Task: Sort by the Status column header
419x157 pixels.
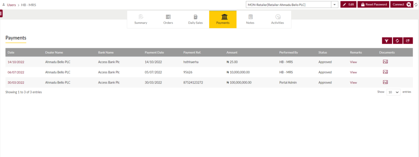Action: pyautogui.click(x=322, y=52)
